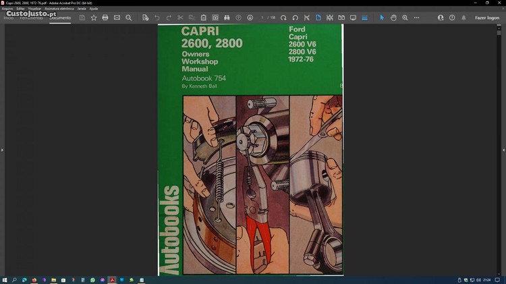Viewport: 506px width, 284px height.
Task: Enable read mode display icon
Action: tap(352, 18)
